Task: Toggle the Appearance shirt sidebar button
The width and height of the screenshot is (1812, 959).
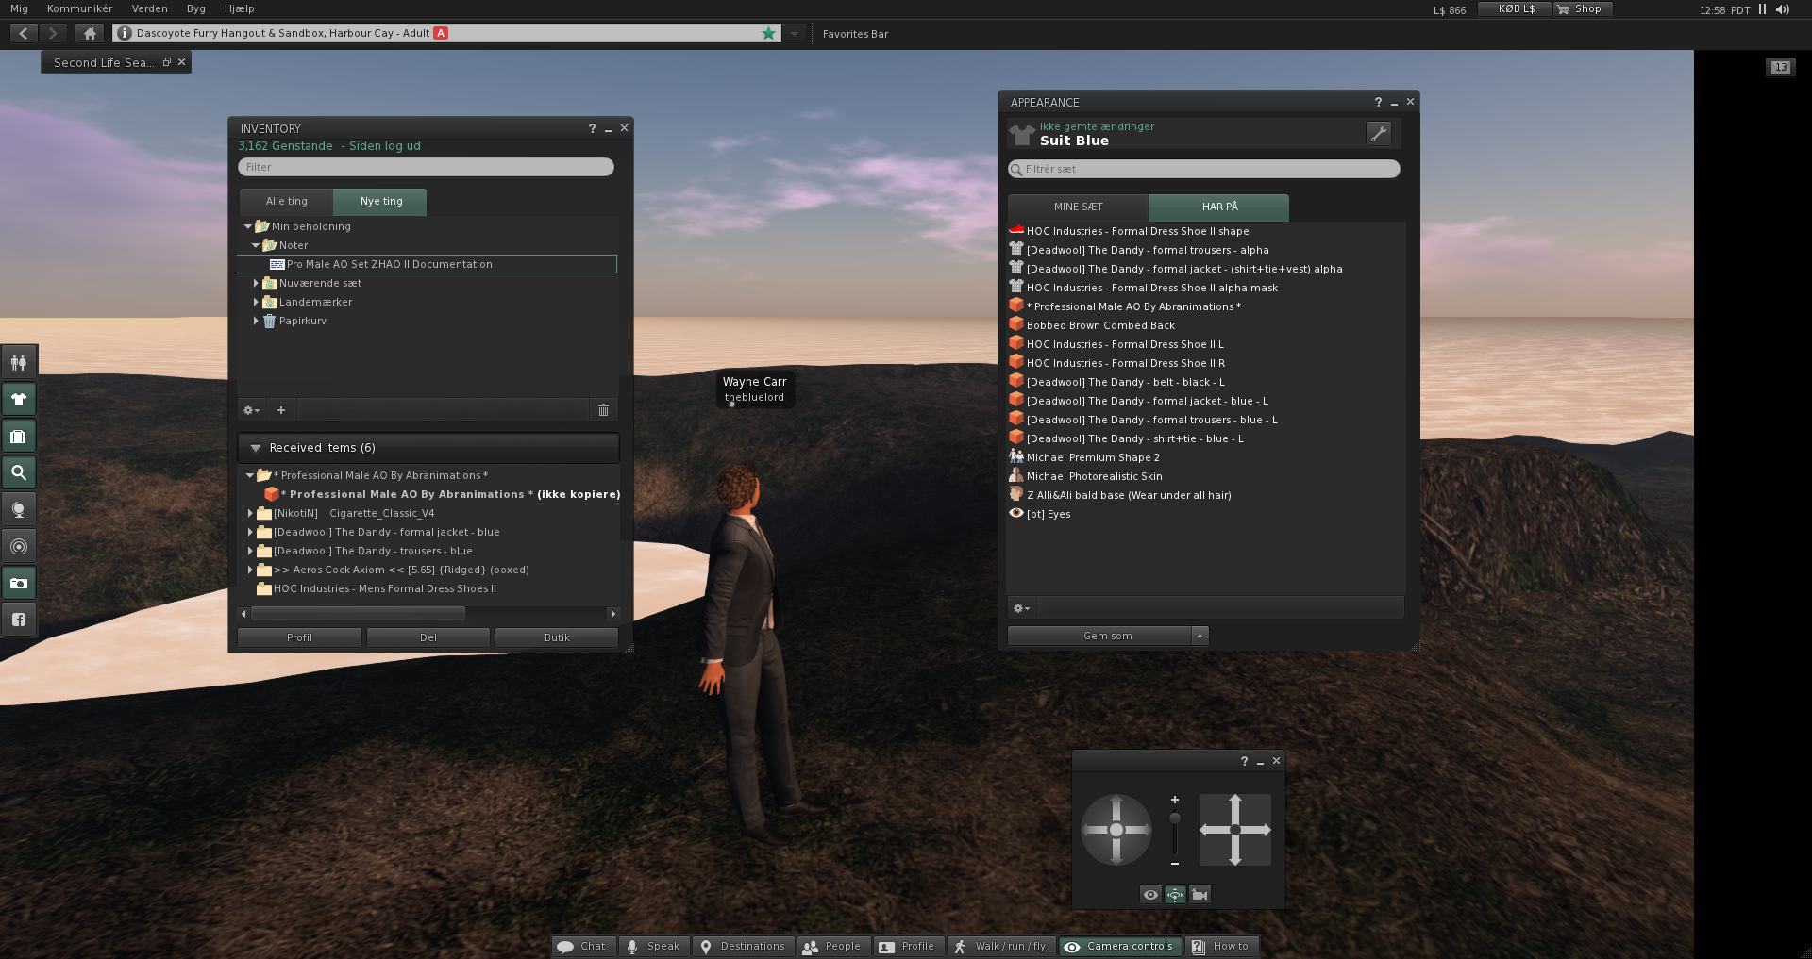Action: 19,399
